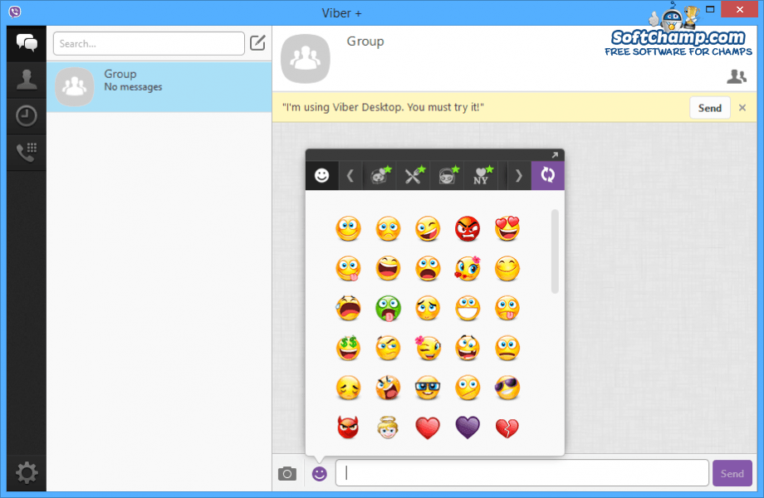
Task: Insert the crying wailing face emoticon
Action: pyautogui.click(x=348, y=308)
